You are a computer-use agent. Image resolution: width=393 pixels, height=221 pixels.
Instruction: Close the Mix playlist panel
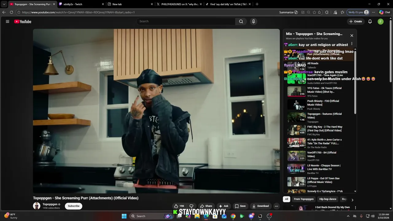(352, 36)
